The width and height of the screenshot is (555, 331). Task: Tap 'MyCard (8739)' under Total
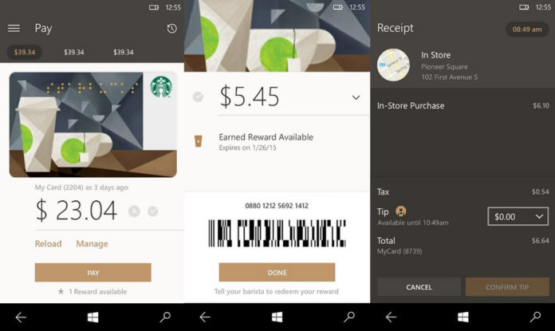[x=400, y=251]
